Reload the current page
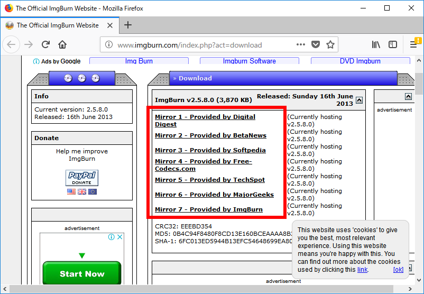 (x=45, y=44)
